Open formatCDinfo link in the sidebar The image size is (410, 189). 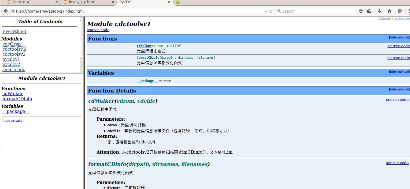pos(17,99)
